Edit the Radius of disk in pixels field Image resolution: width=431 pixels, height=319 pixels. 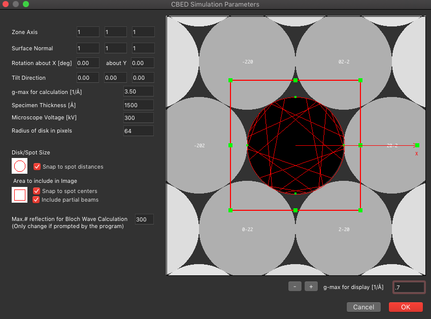click(139, 131)
